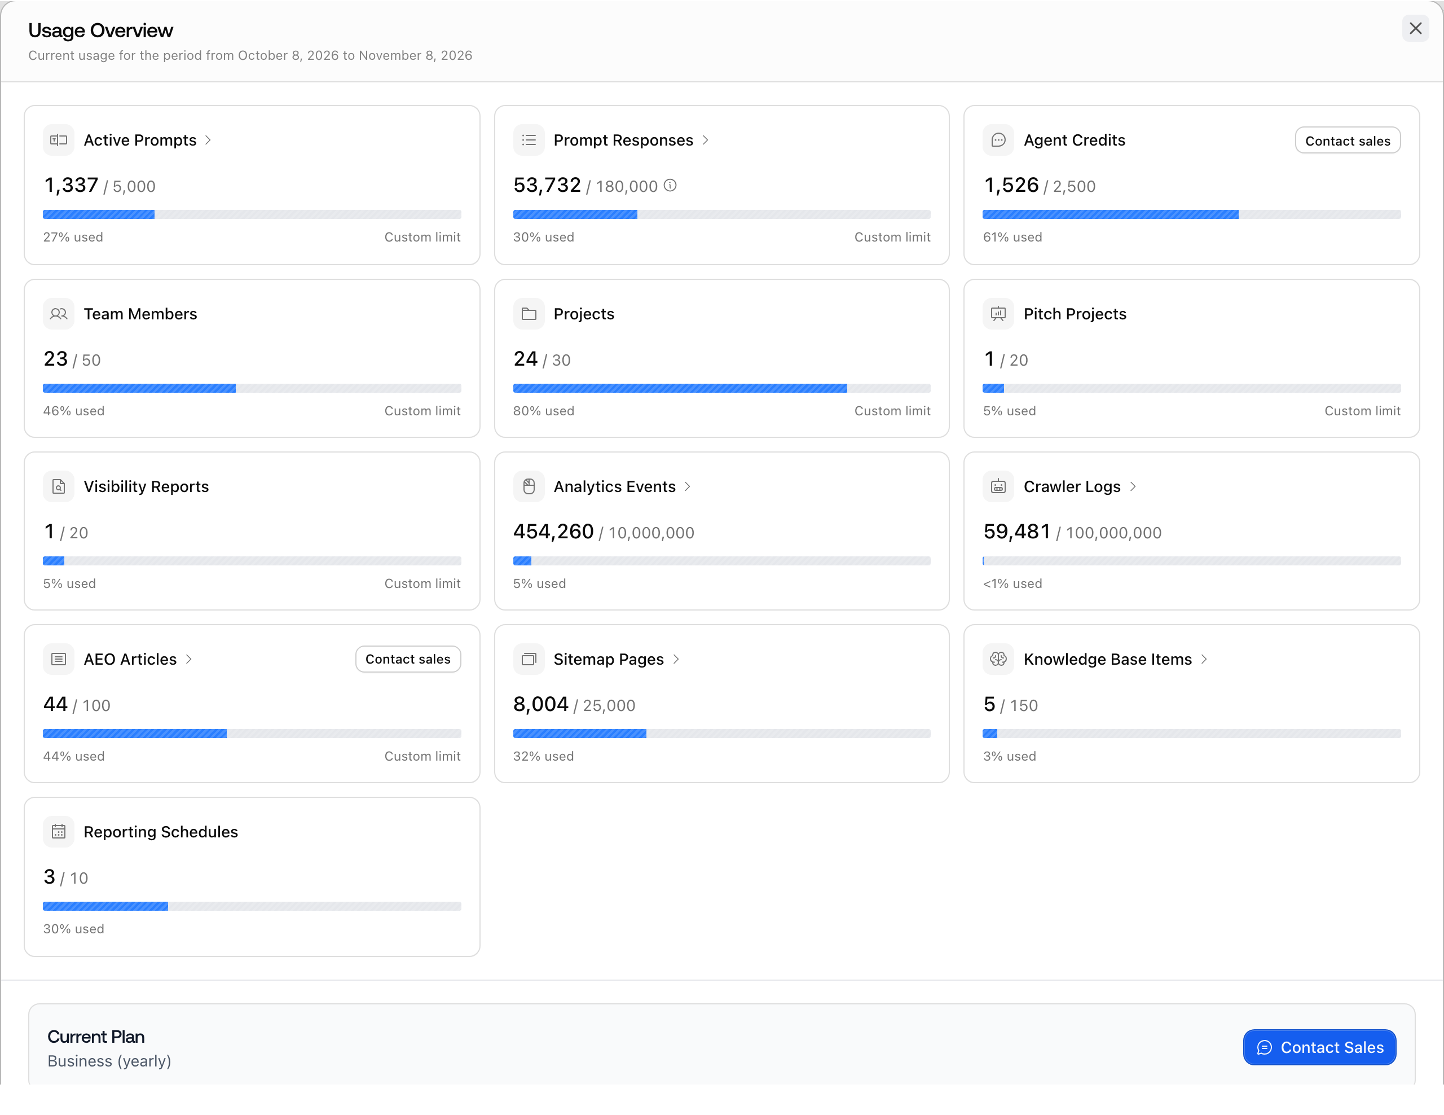This screenshot has width=1444, height=1115.
Task: Click the Active Prompts title link
Action: coord(140,140)
